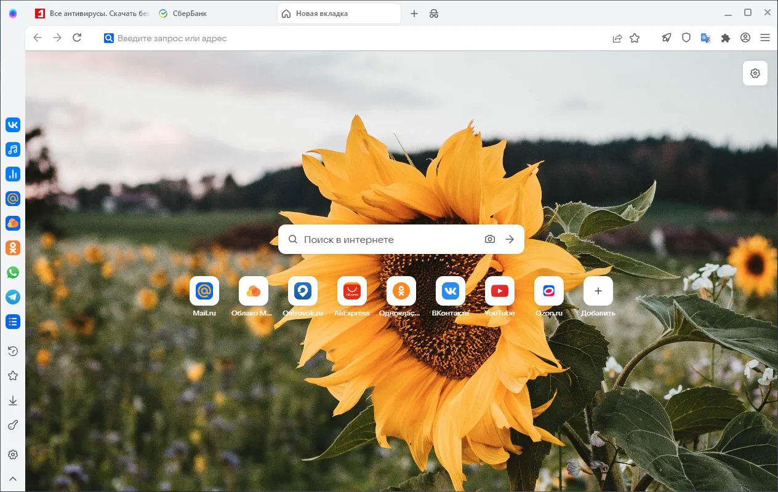Open the browser main menu
Image resolution: width=778 pixels, height=492 pixels.
[765, 38]
